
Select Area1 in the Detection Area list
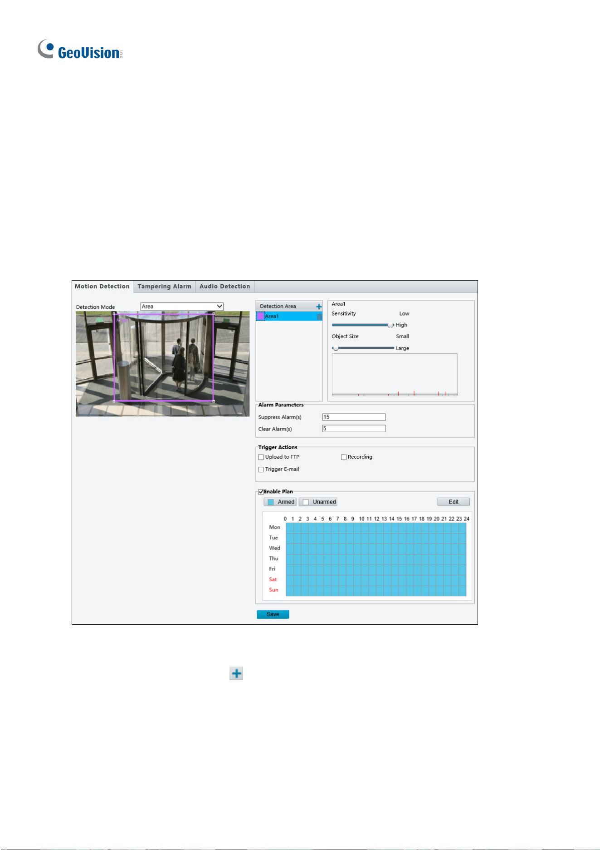[289, 316]
